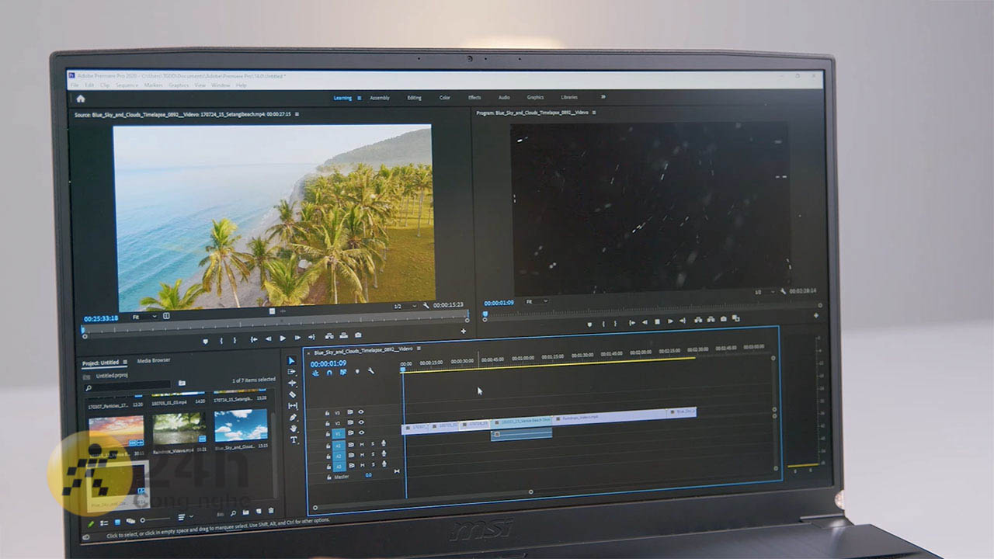Click Find magnifier icon at Project panel bottom
Screen dimensions: 994x559
coord(233,513)
